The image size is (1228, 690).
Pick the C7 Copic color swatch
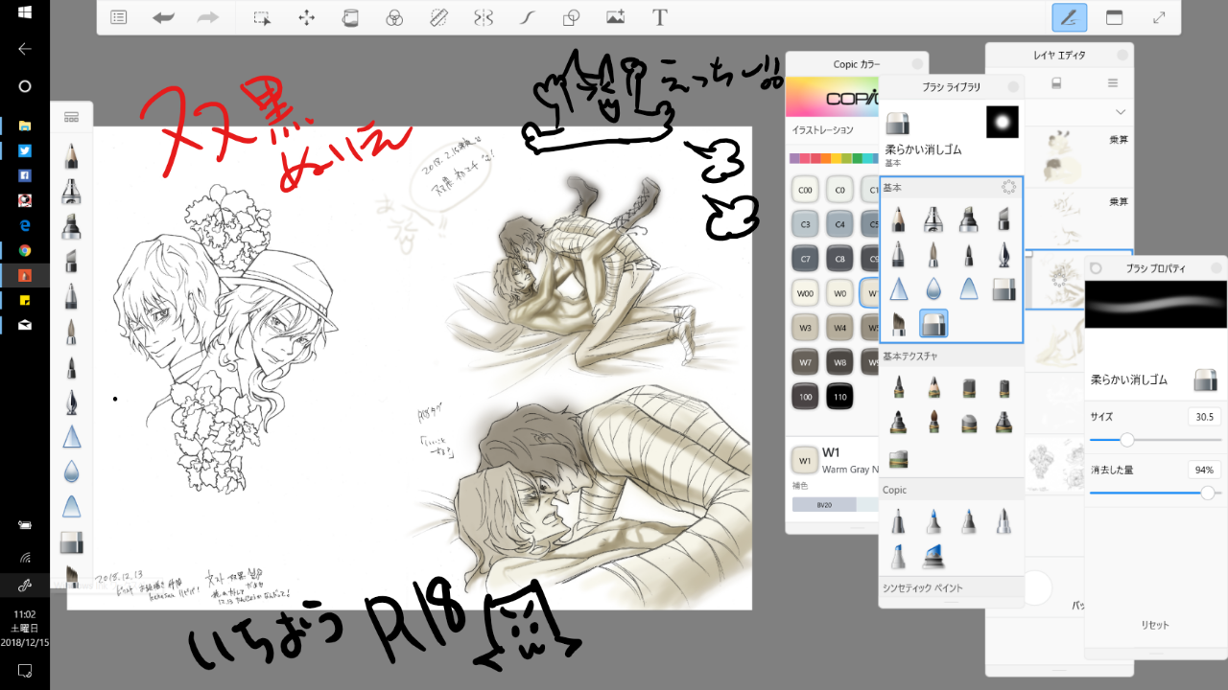805,259
